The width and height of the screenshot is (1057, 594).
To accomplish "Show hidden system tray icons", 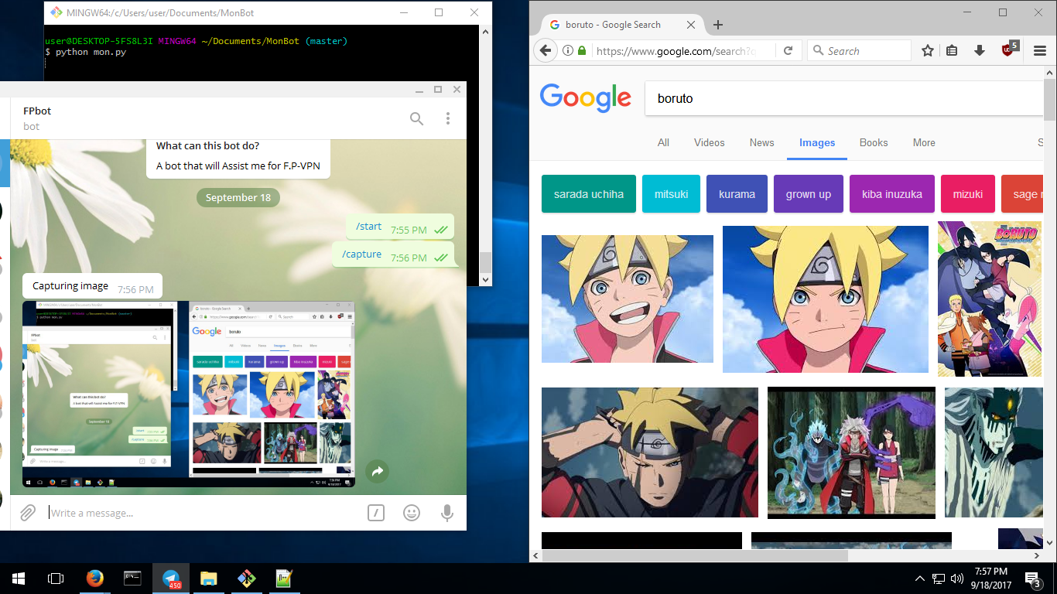I will 920,579.
